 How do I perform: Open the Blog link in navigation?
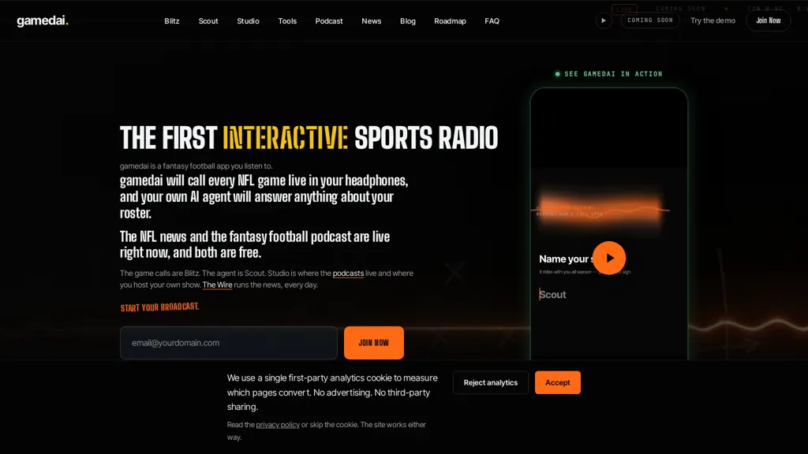[x=408, y=21]
